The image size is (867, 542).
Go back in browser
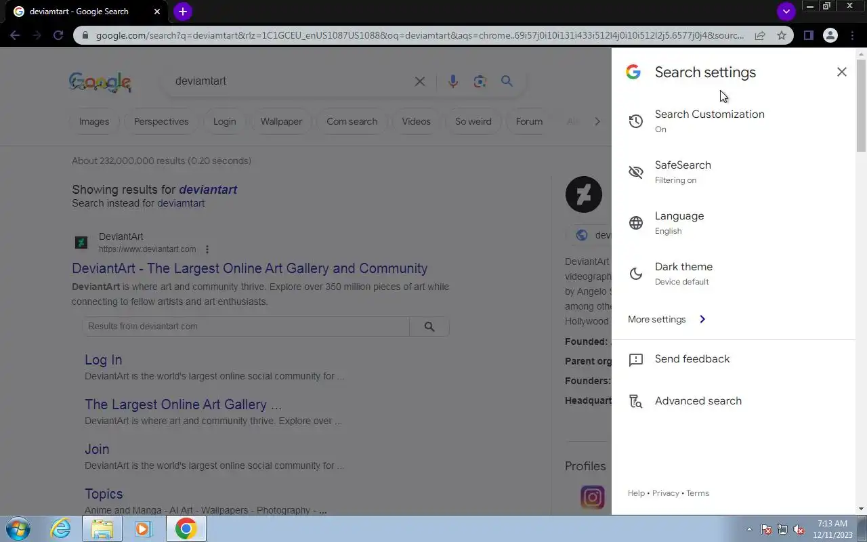click(x=15, y=35)
